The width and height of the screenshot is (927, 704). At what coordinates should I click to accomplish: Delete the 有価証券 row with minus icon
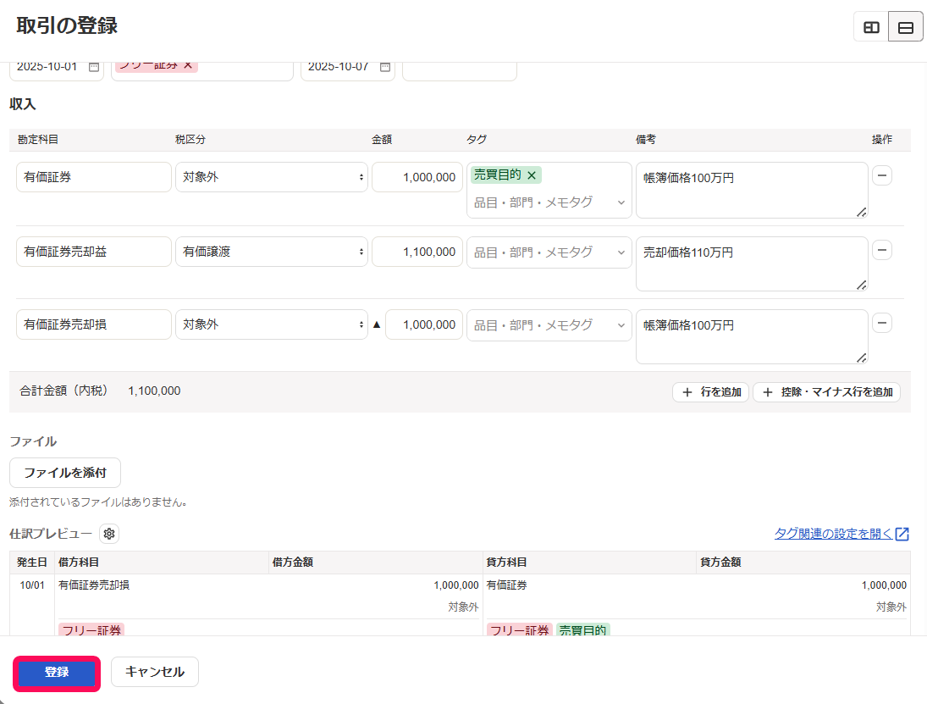click(881, 175)
